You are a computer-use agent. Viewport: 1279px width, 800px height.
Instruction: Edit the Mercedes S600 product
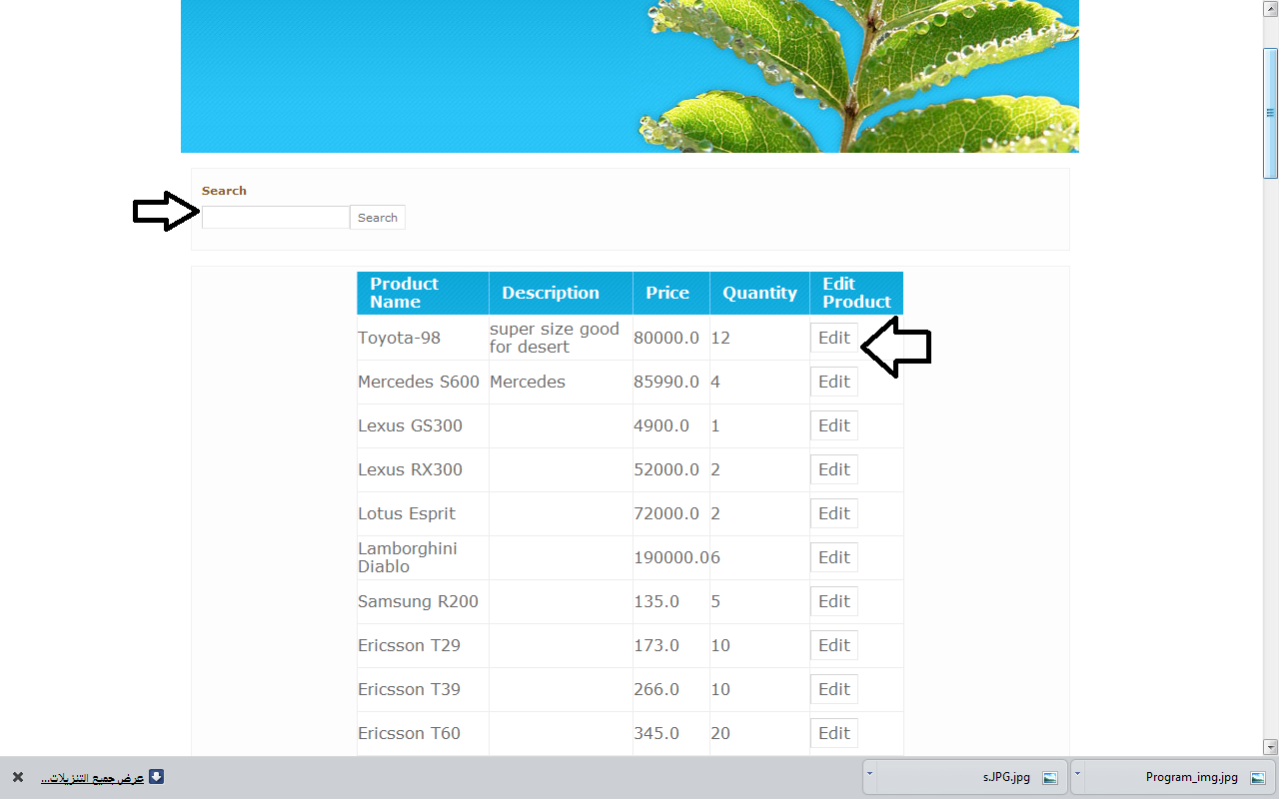(834, 382)
